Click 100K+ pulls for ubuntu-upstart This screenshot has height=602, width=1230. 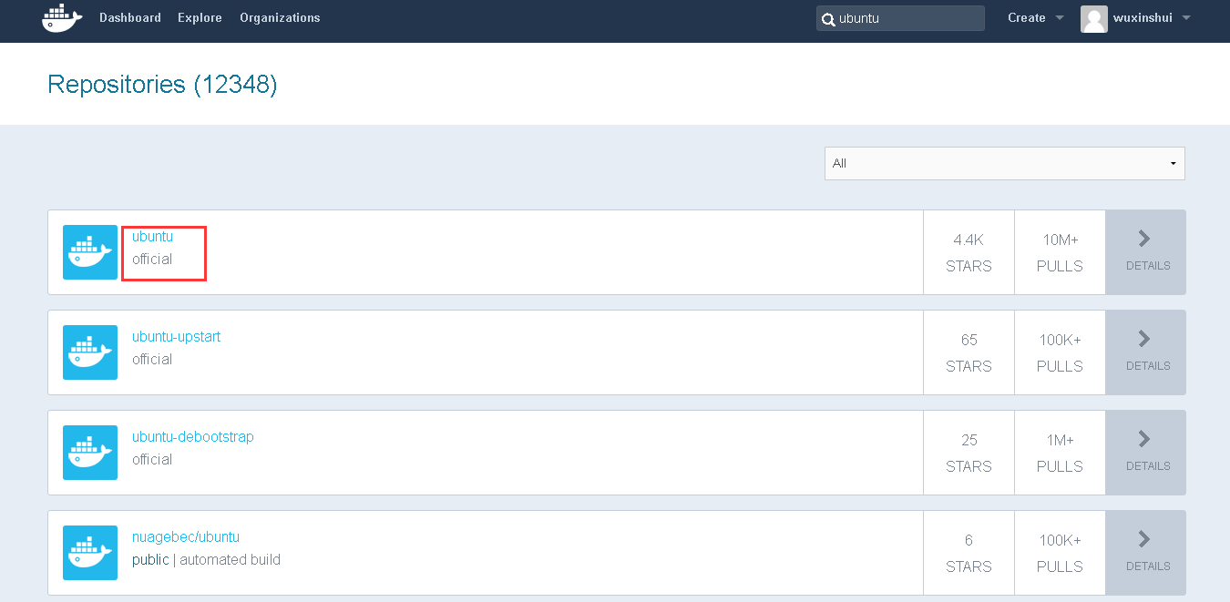tap(1060, 340)
